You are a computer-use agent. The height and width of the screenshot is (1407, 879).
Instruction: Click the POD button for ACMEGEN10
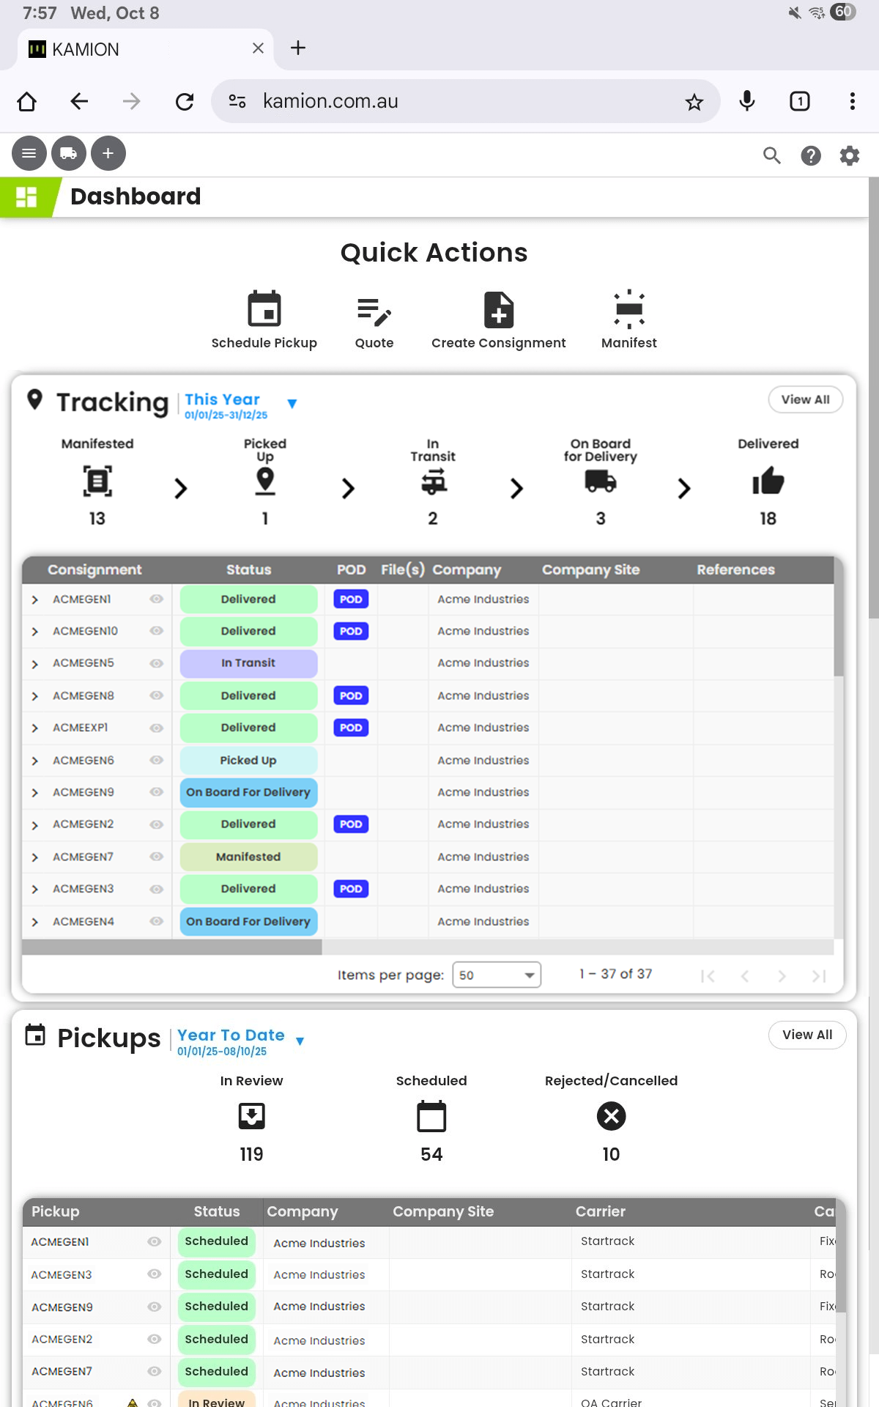point(351,631)
